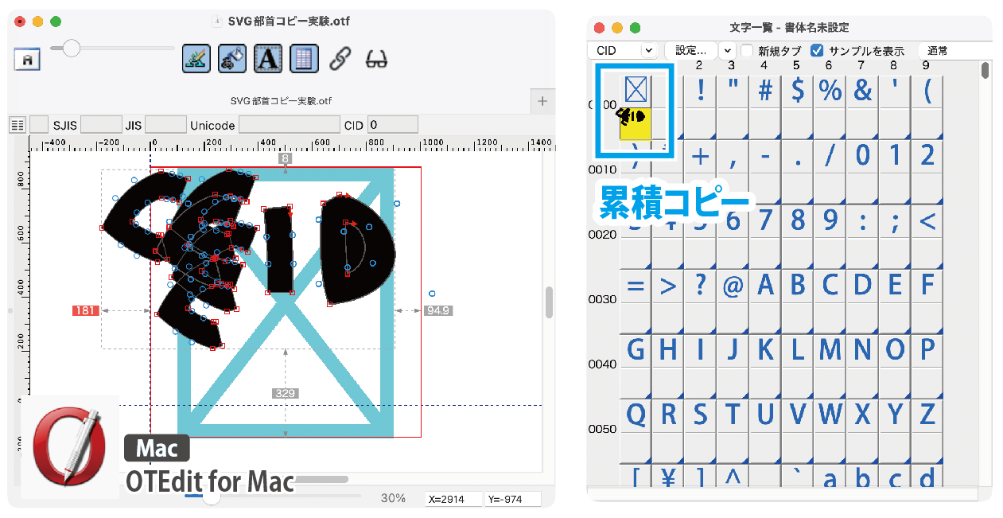Click the small window icon at toolbar left
Screen dimensions: 1003x518
click(27, 59)
